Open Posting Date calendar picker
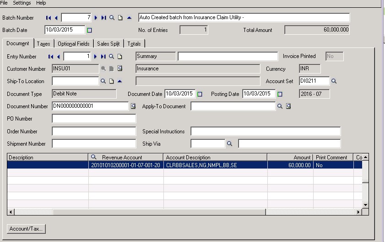The height and width of the screenshot is (242, 385). [280, 94]
